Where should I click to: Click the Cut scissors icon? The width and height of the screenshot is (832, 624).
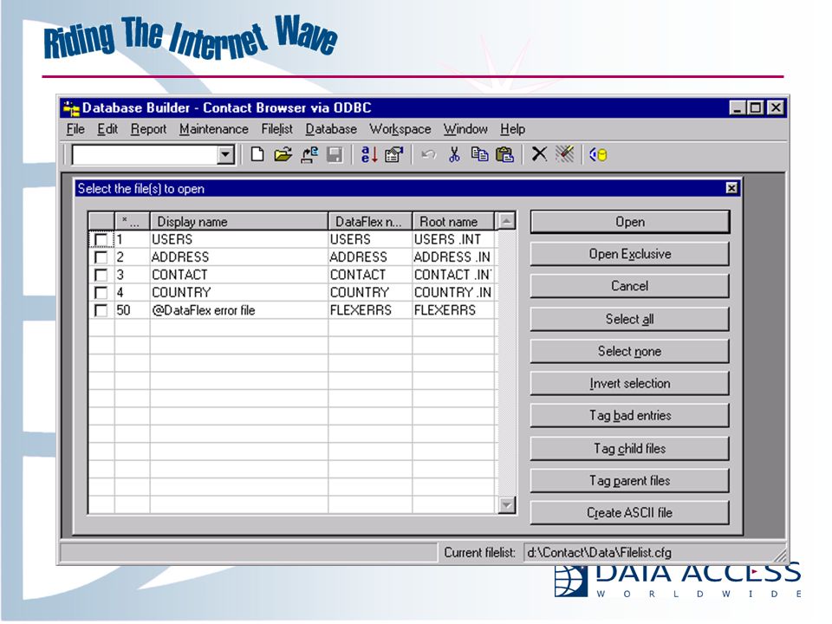tap(454, 155)
